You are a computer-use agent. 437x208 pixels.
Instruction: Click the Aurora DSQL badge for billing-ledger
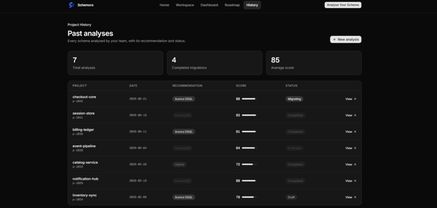pos(184,132)
